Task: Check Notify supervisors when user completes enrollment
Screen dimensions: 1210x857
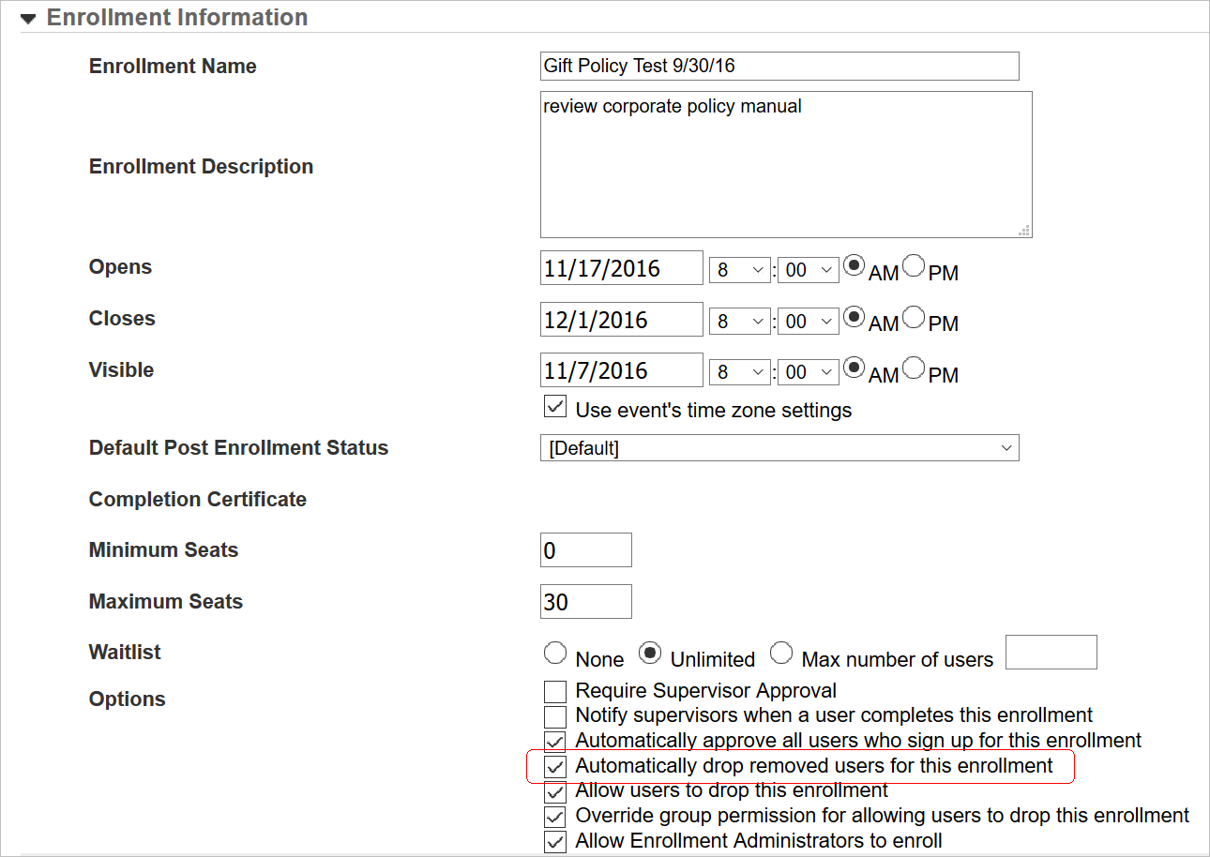Action: 555,716
